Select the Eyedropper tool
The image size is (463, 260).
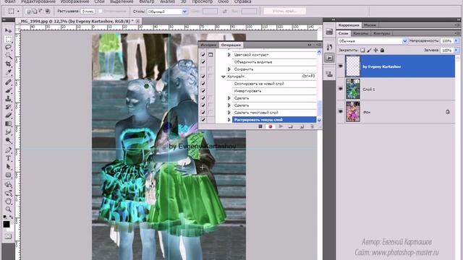pyautogui.click(x=8, y=72)
